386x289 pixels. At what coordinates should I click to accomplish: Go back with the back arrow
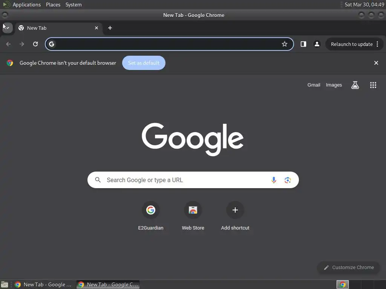8,44
